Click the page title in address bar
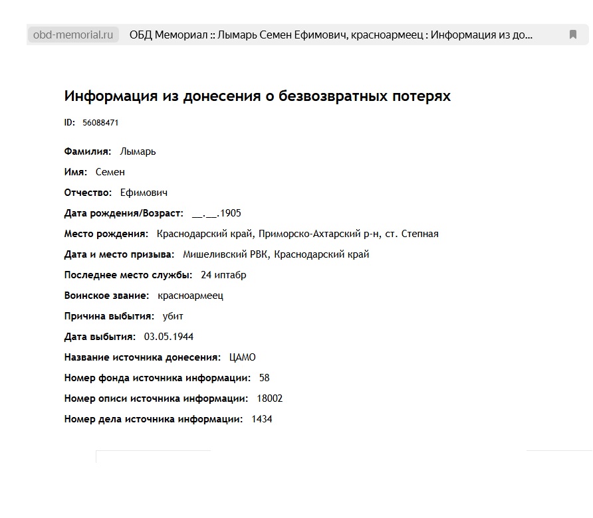 (x=330, y=35)
